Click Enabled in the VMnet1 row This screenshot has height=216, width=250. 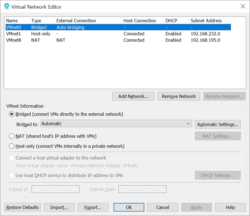173,34
